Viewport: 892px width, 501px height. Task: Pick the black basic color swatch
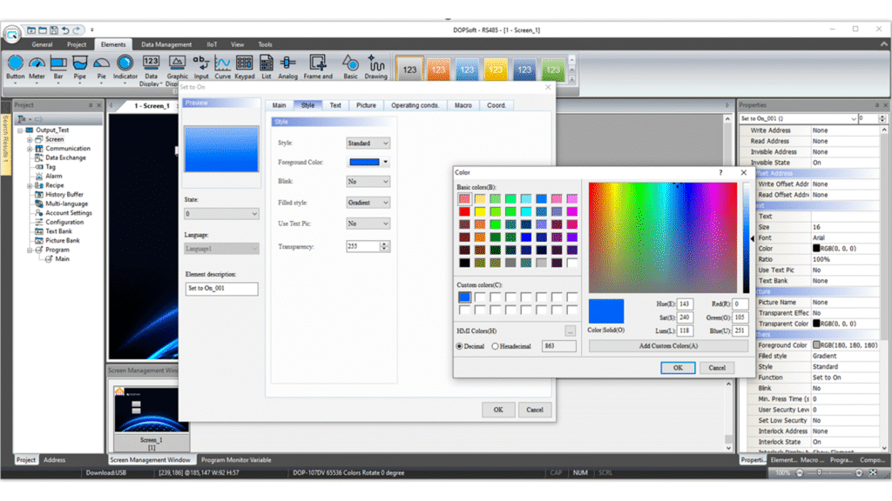pos(464,263)
